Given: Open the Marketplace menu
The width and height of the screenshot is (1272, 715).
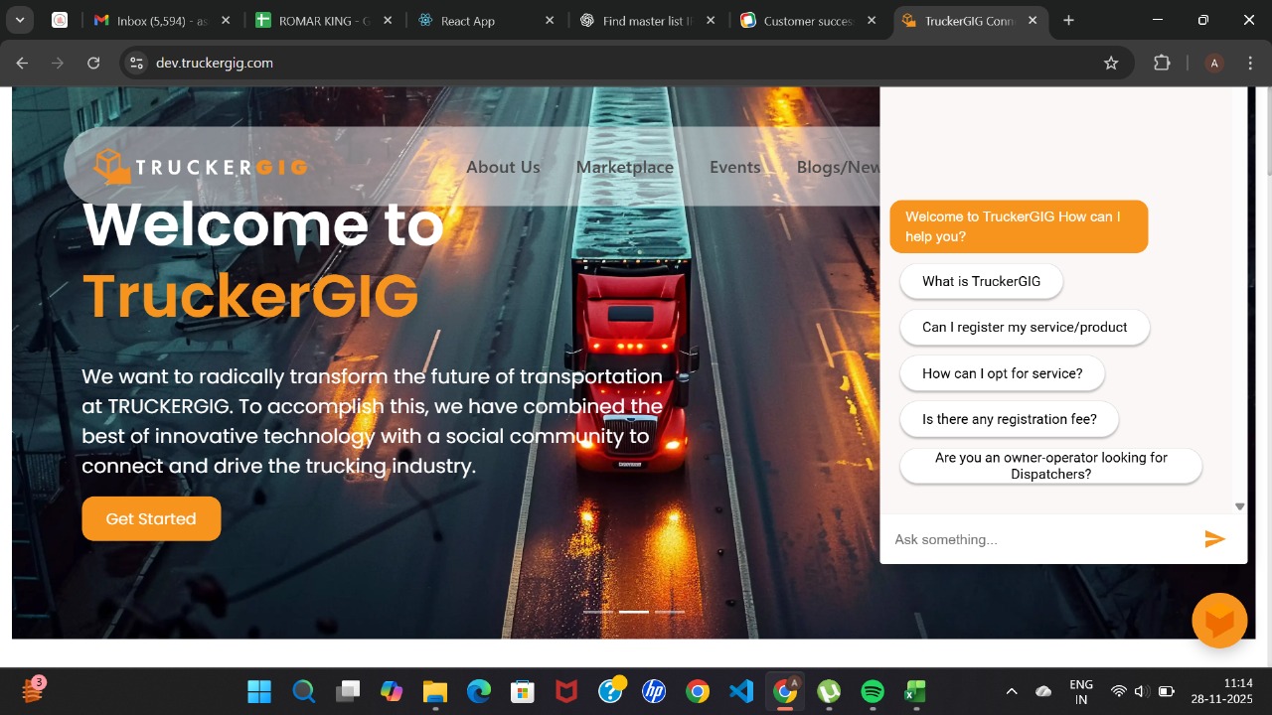Looking at the screenshot, I should [x=625, y=167].
